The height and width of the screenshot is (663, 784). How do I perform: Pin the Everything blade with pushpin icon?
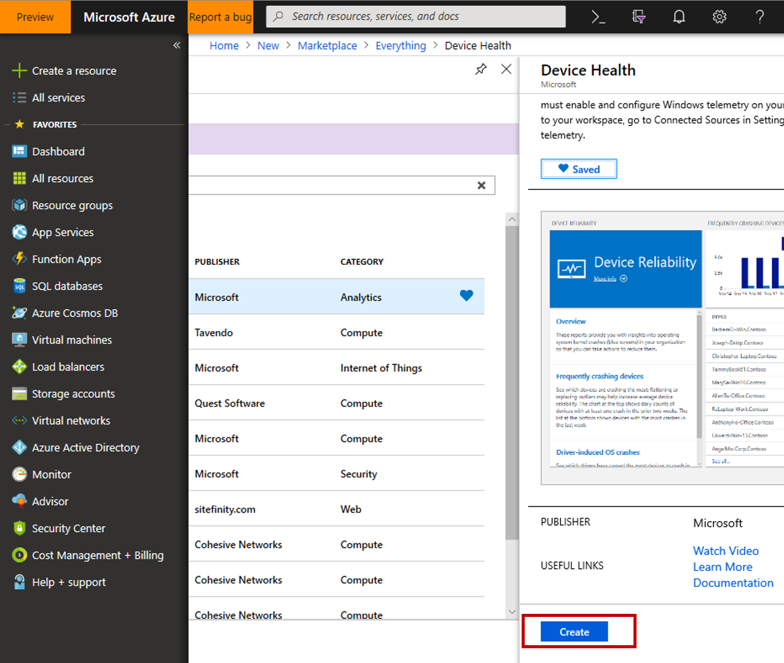tap(481, 69)
